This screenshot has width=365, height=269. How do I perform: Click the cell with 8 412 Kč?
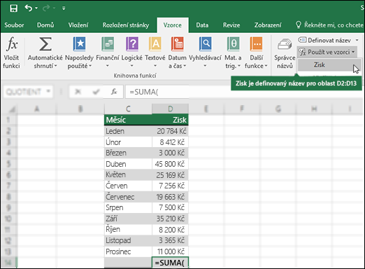[x=170, y=142]
